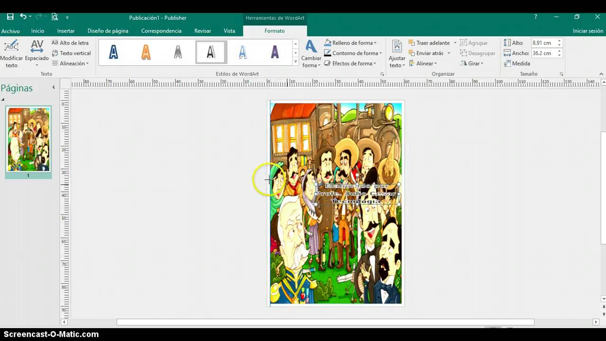Open the Customize Quick Access Toolbar dropdown
This screenshot has width=606, height=341.
coord(67,18)
